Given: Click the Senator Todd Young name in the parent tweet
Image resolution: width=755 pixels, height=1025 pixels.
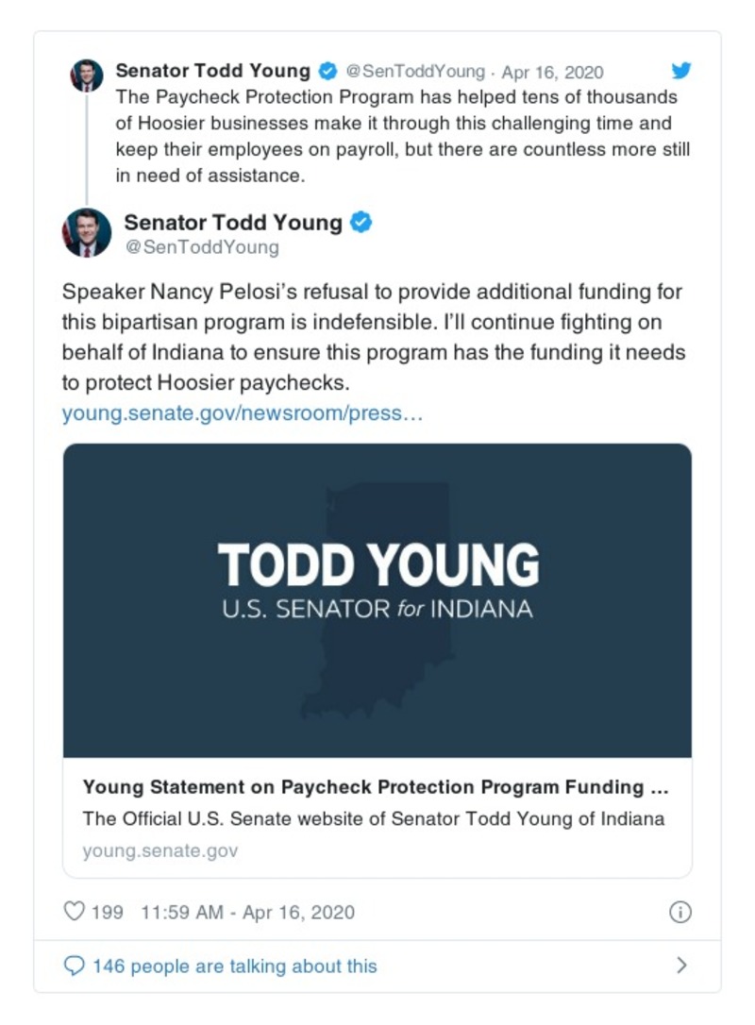Looking at the screenshot, I should pos(212,71).
